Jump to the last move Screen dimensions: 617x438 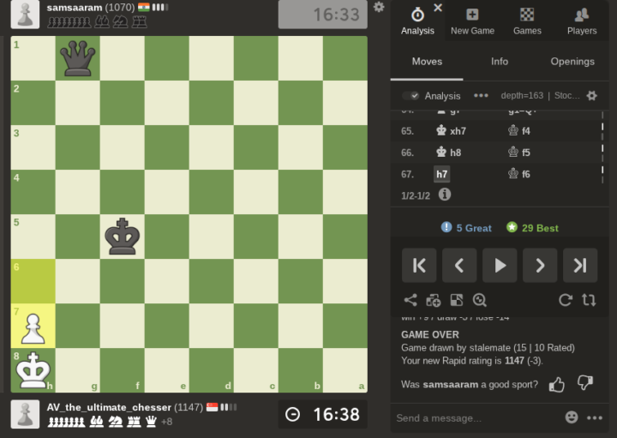click(580, 265)
